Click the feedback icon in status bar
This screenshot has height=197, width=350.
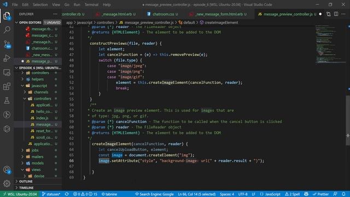[x=335, y=194]
